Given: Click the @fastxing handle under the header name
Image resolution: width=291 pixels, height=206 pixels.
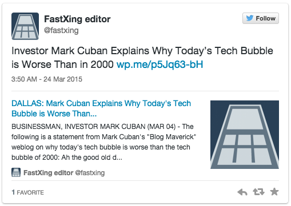Looking at the screenshot, I should click(x=61, y=30).
